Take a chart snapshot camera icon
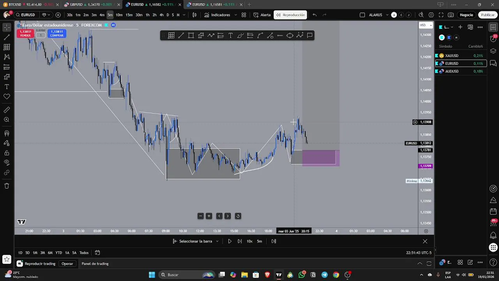 click(x=451, y=15)
